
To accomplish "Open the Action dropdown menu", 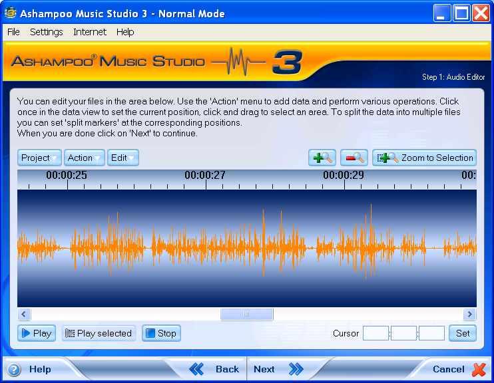I will click(x=85, y=158).
